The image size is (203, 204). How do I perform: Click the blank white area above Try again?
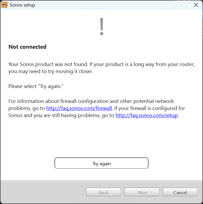coord(101,139)
